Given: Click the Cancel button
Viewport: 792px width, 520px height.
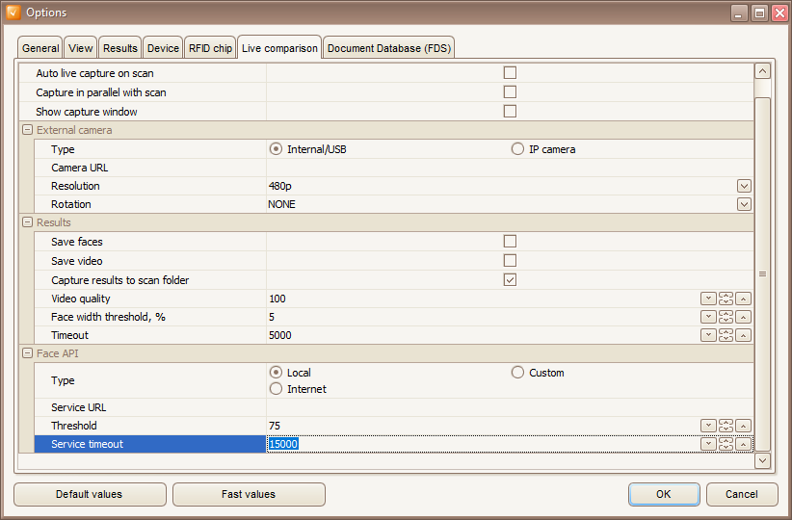Looking at the screenshot, I should click(x=742, y=494).
